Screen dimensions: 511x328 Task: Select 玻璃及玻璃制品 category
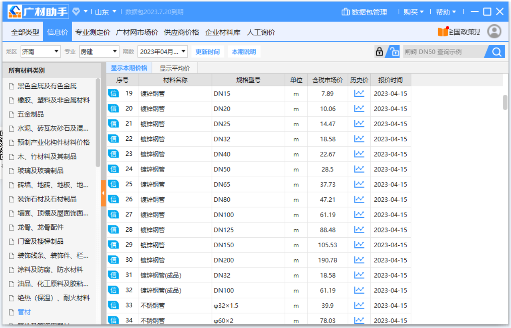41,171
